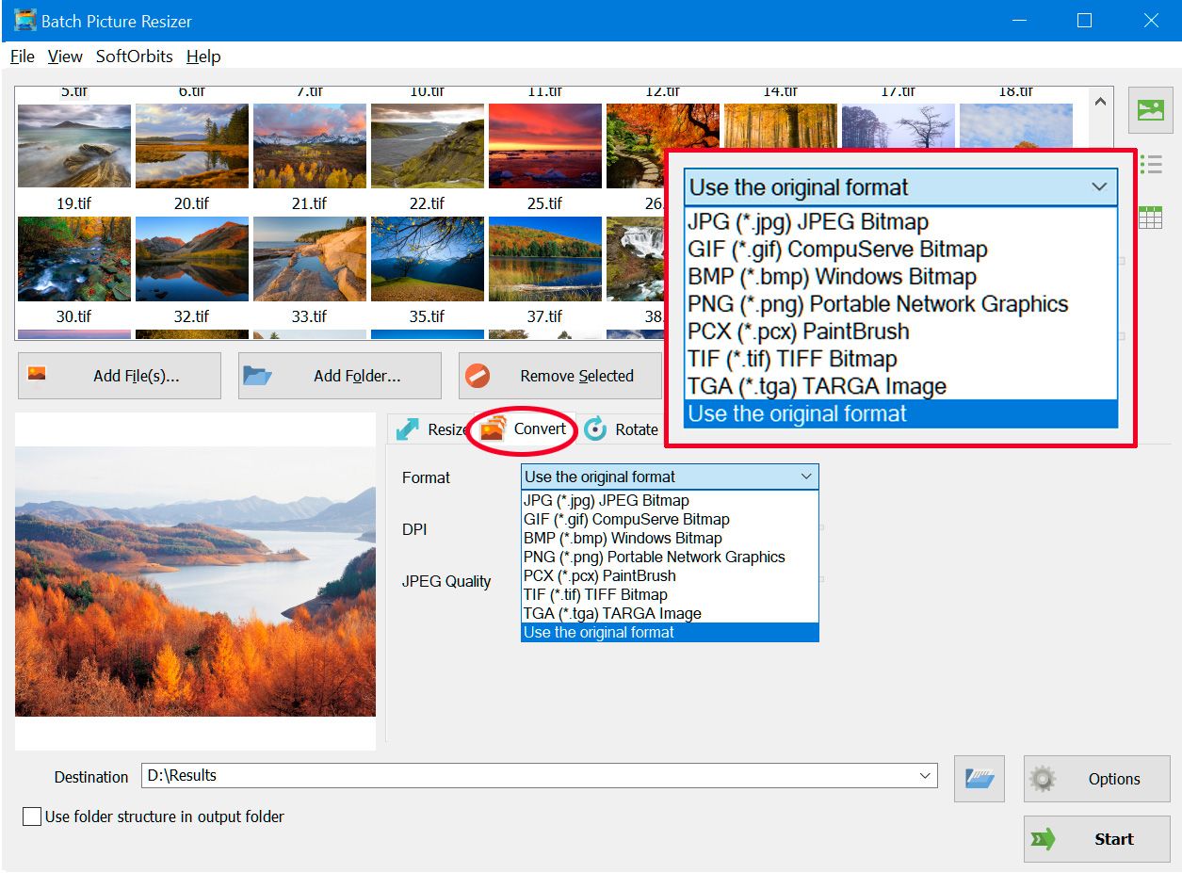Open the File menu
Image resolution: width=1182 pixels, height=873 pixels.
(22, 57)
